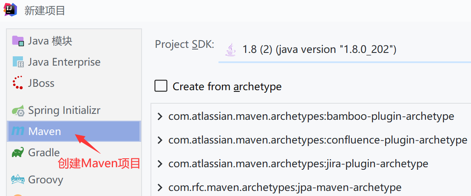Click the 新建项目 window title
Screen dimensions: 471x196
pyautogui.click(x=45, y=11)
